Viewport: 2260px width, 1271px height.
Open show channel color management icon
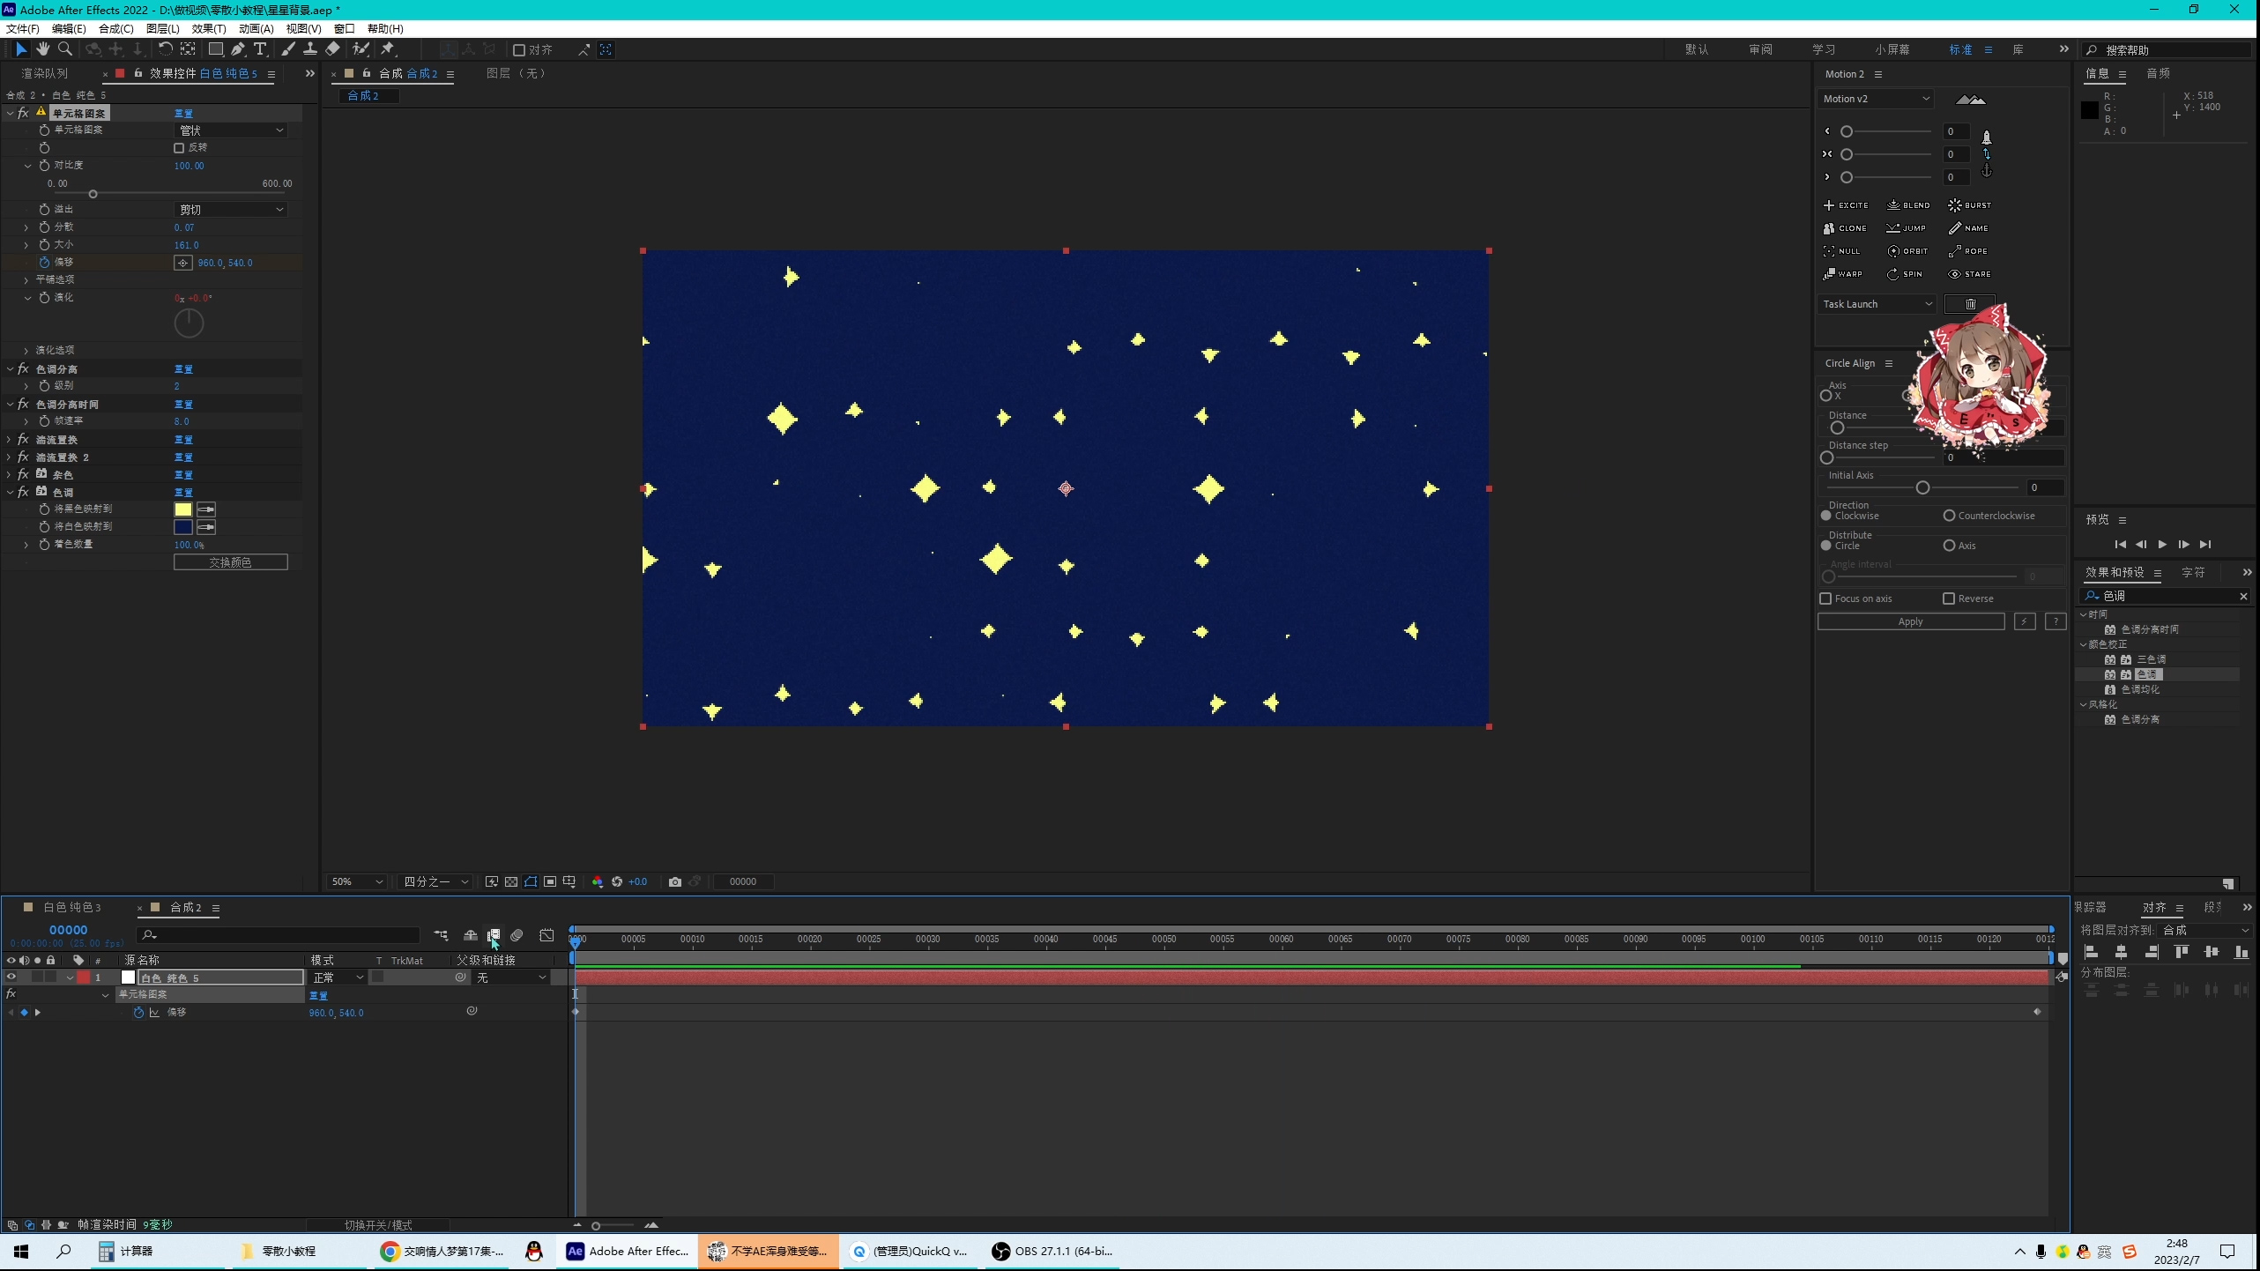click(598, 881)
